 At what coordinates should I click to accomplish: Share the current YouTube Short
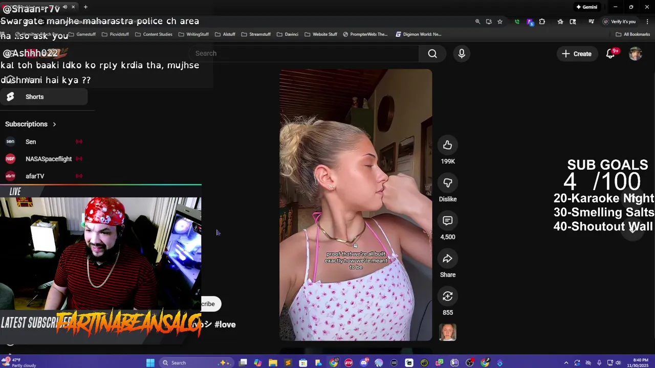pos(447,259)
